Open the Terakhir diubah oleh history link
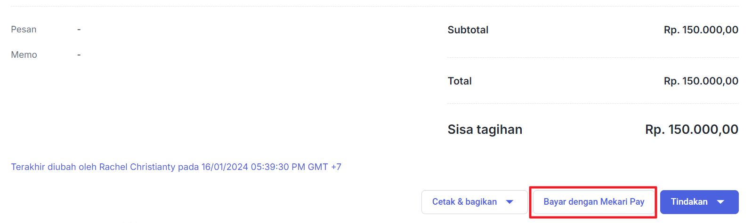Viewport: 752px width, 223px height. (176, 167)
